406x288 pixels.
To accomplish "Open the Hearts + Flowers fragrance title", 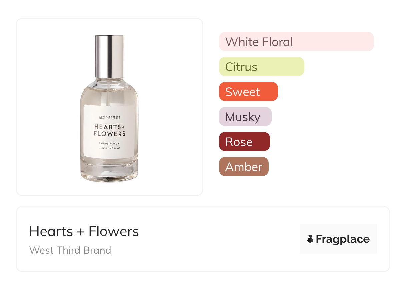I will click(84, 231).
